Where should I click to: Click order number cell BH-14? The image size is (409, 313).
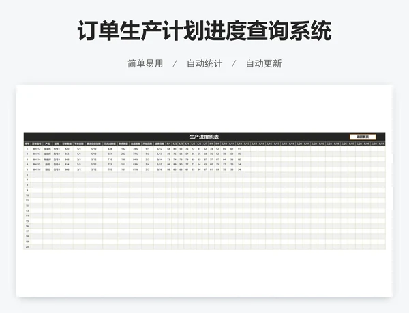[x=37, y=159]
